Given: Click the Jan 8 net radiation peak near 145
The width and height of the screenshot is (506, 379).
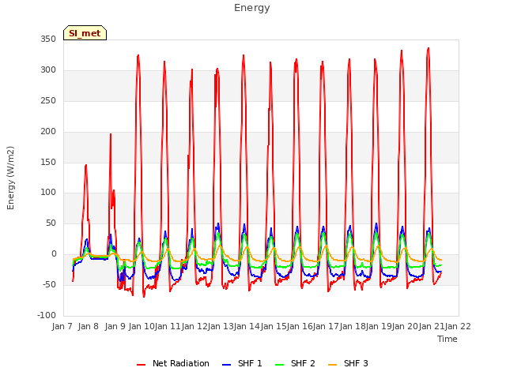Looking at the screenshot, I should click(86, 165).
